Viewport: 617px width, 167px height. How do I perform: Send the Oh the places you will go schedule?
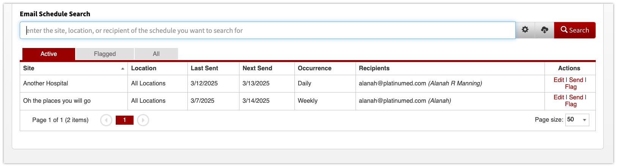click(576, 97)
